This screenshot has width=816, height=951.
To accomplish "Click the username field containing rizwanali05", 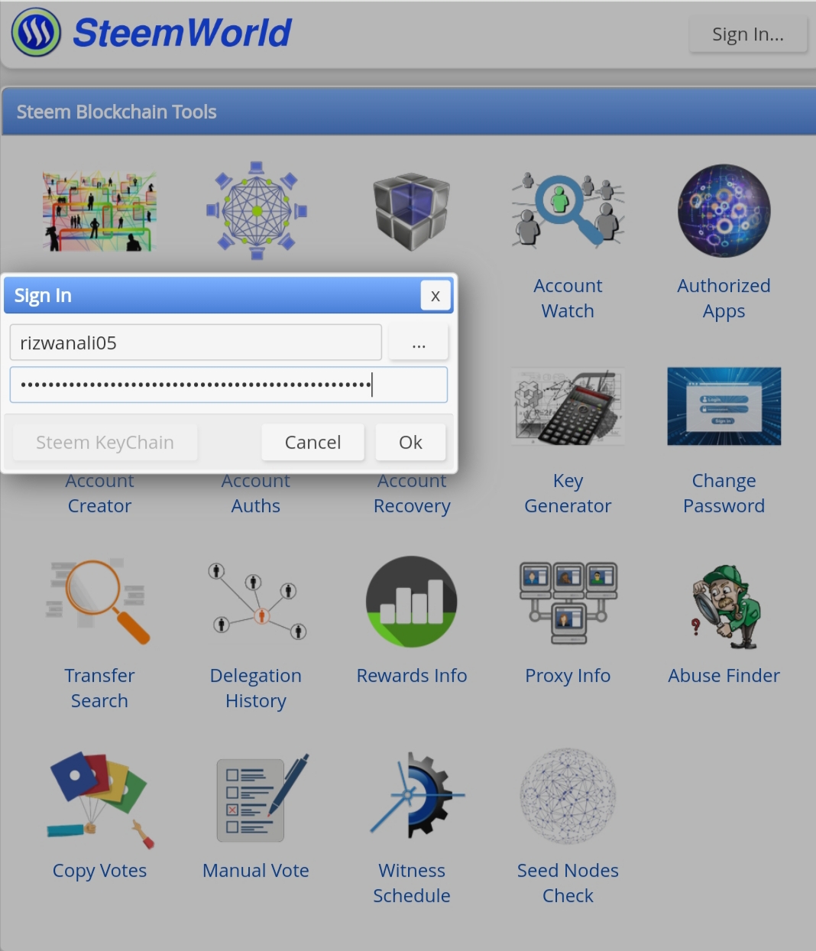I will click(196, 342).
